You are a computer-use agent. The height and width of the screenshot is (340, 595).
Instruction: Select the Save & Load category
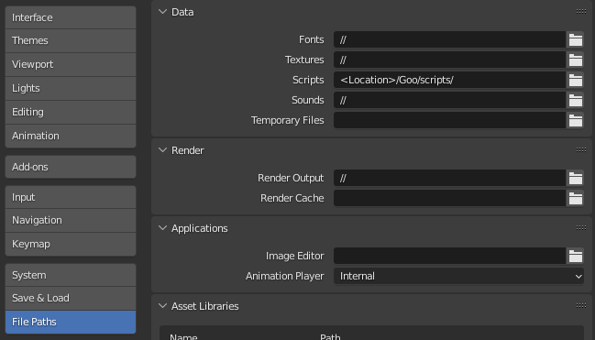(x=71, y=298)
